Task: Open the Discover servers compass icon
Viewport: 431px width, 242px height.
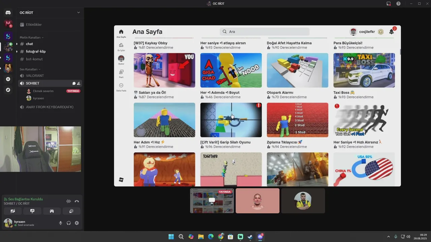Action: coord(8,90)
